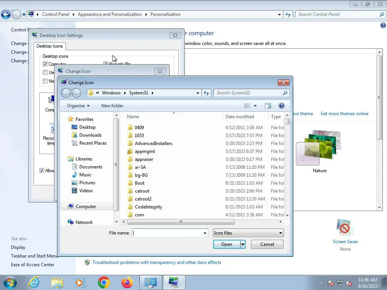Select the appraiser folder
This screenshot has height=290, width=387.
tap(144, 159)
